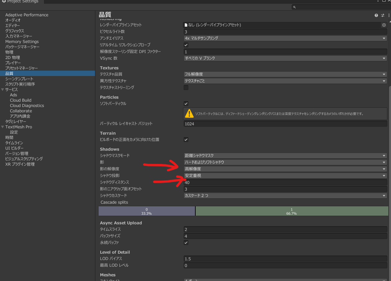
Task: Open the more options kebab menu icon
Action: coord(388,15)
